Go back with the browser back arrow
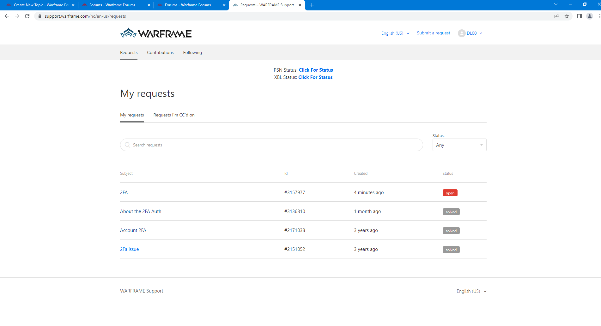 point(7,16)
